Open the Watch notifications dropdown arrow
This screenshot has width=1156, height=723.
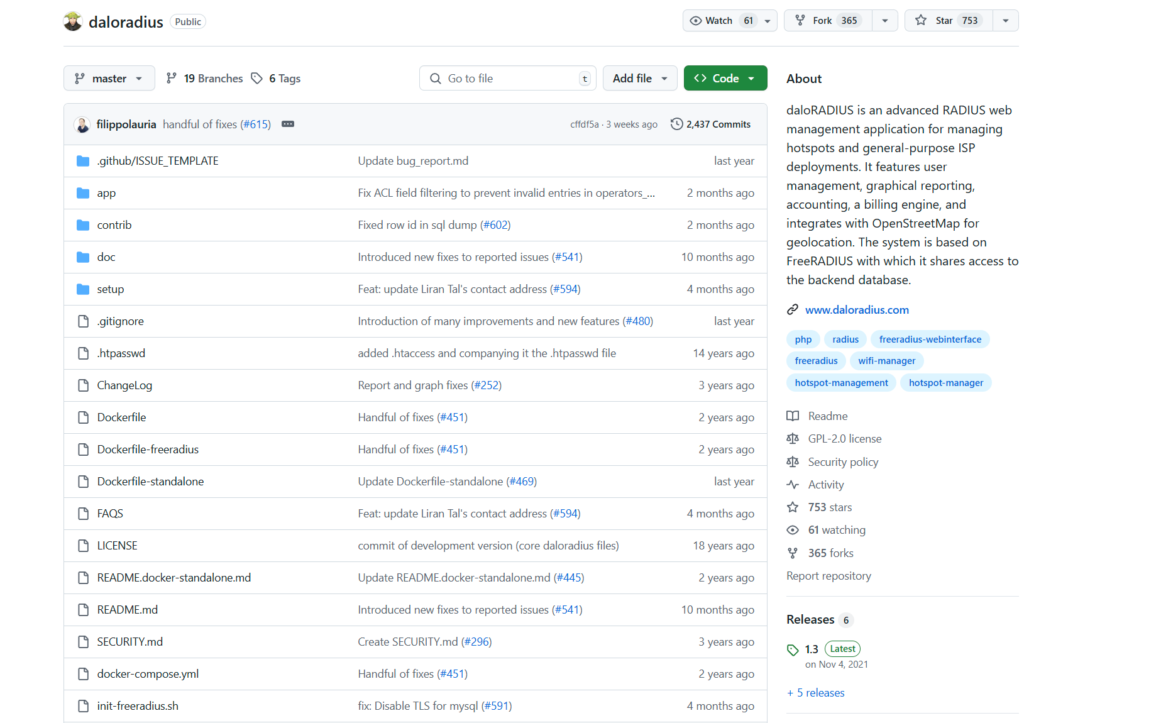pos(768,21)
